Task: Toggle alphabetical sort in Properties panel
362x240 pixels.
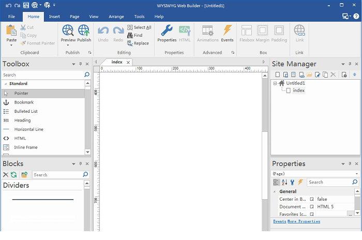Action: 284,182
